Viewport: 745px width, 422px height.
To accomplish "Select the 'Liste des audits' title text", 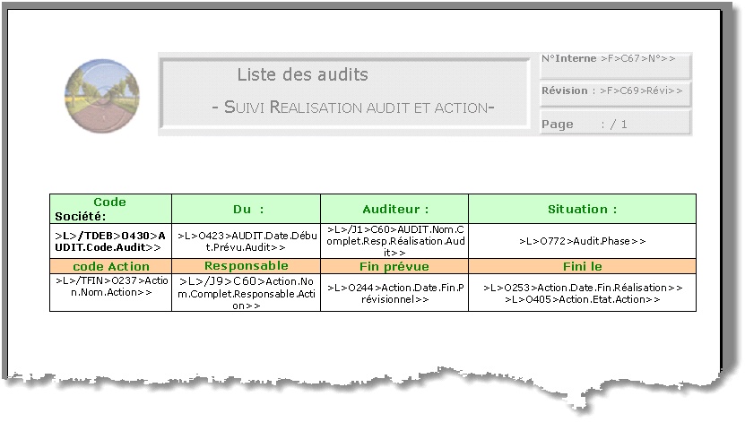I will pos(302,75).
